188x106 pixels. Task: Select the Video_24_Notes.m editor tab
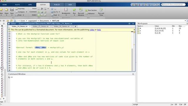click(19, 26)
